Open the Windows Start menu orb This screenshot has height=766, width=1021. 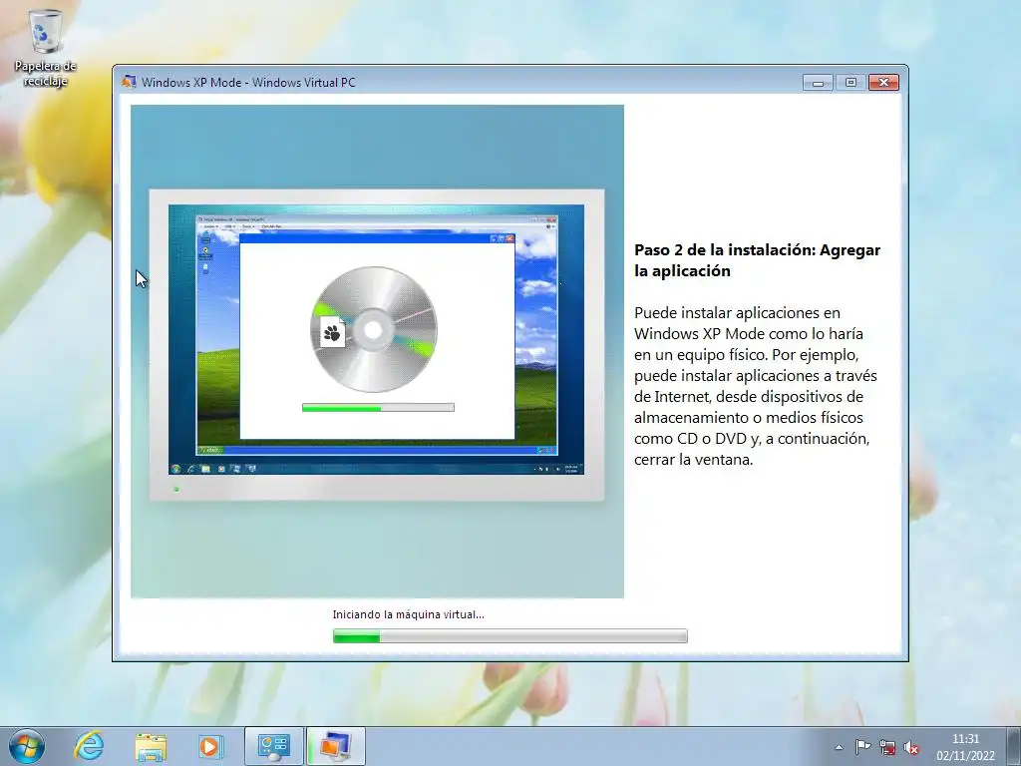click(27, 746)
